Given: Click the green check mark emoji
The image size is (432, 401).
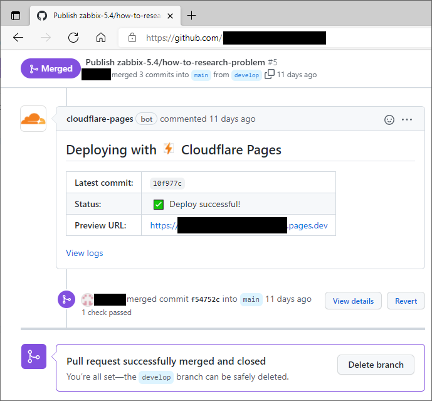Looking at the screenshot, I should coord(159,205).
